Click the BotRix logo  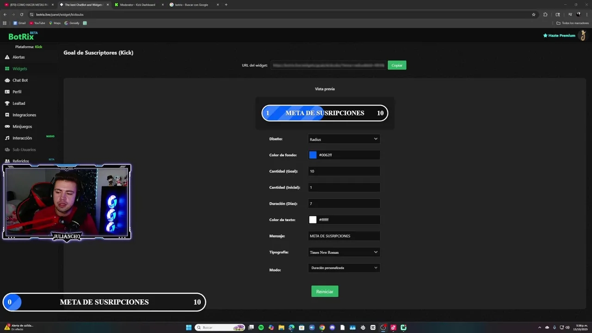23,36
